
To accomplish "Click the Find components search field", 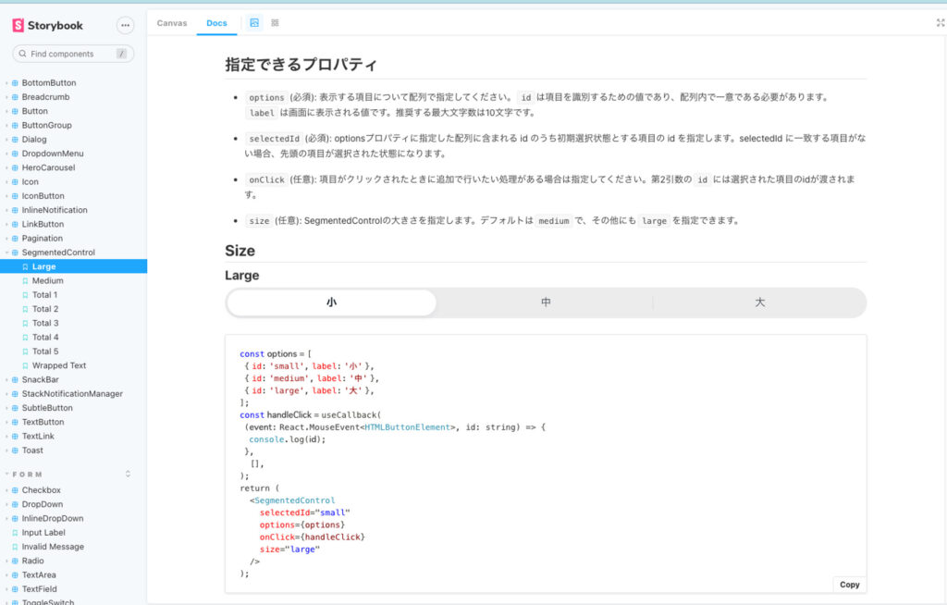I will [x=65, y=54].
